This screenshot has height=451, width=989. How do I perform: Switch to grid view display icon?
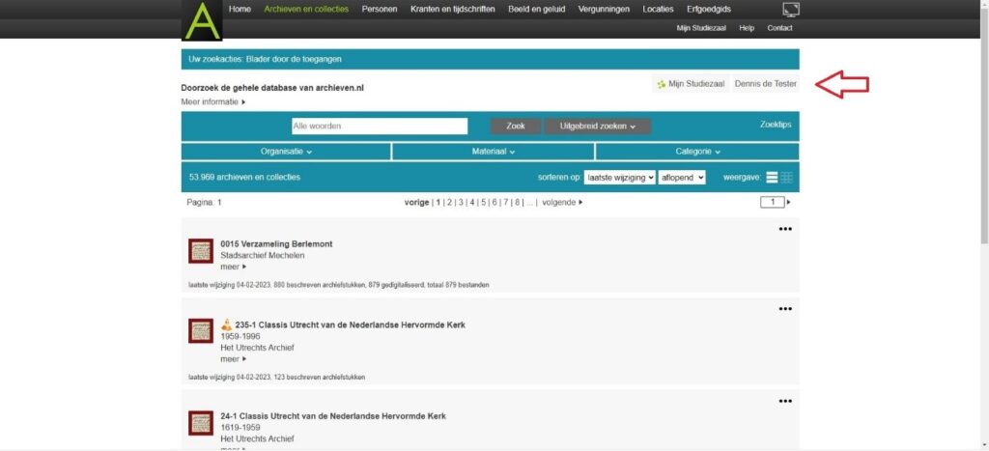(787, 178)
